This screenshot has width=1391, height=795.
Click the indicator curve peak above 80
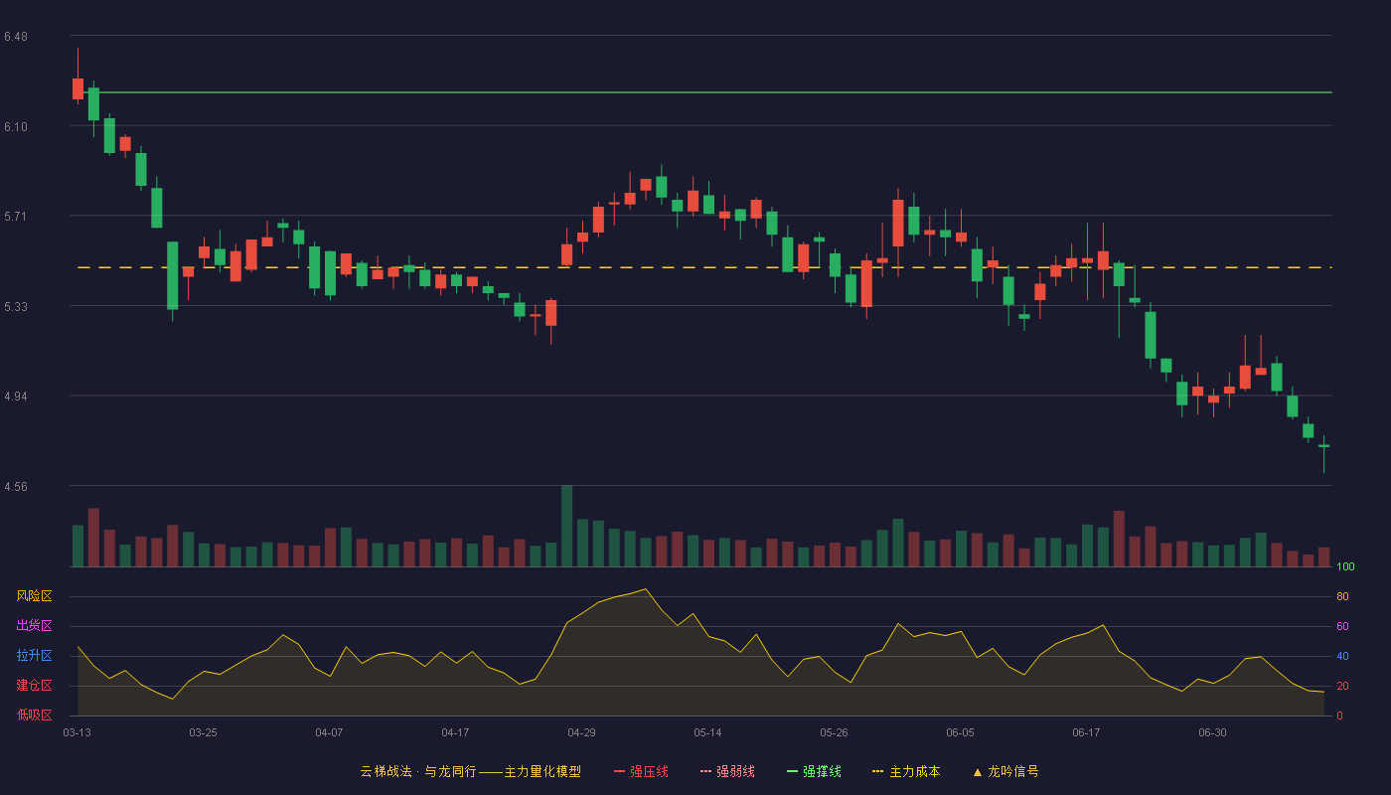[x=646, y=589]
